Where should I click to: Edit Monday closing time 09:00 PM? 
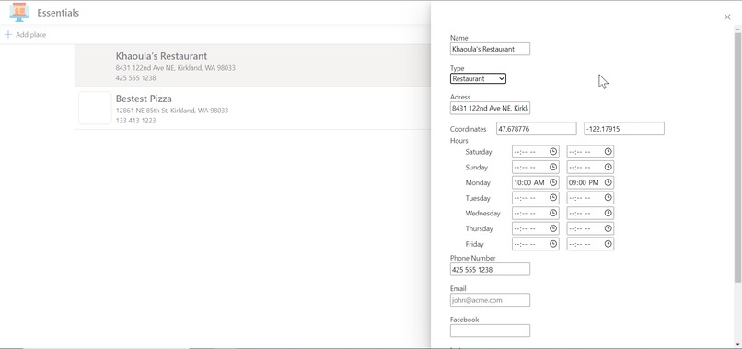point(590,182)
